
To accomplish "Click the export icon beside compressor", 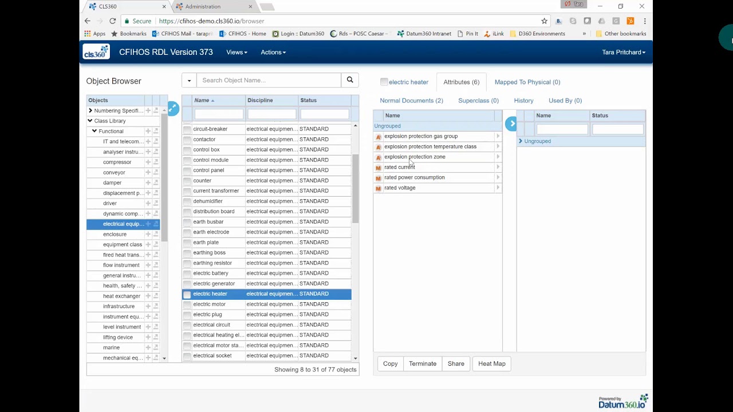I will [x=156, y=162].
